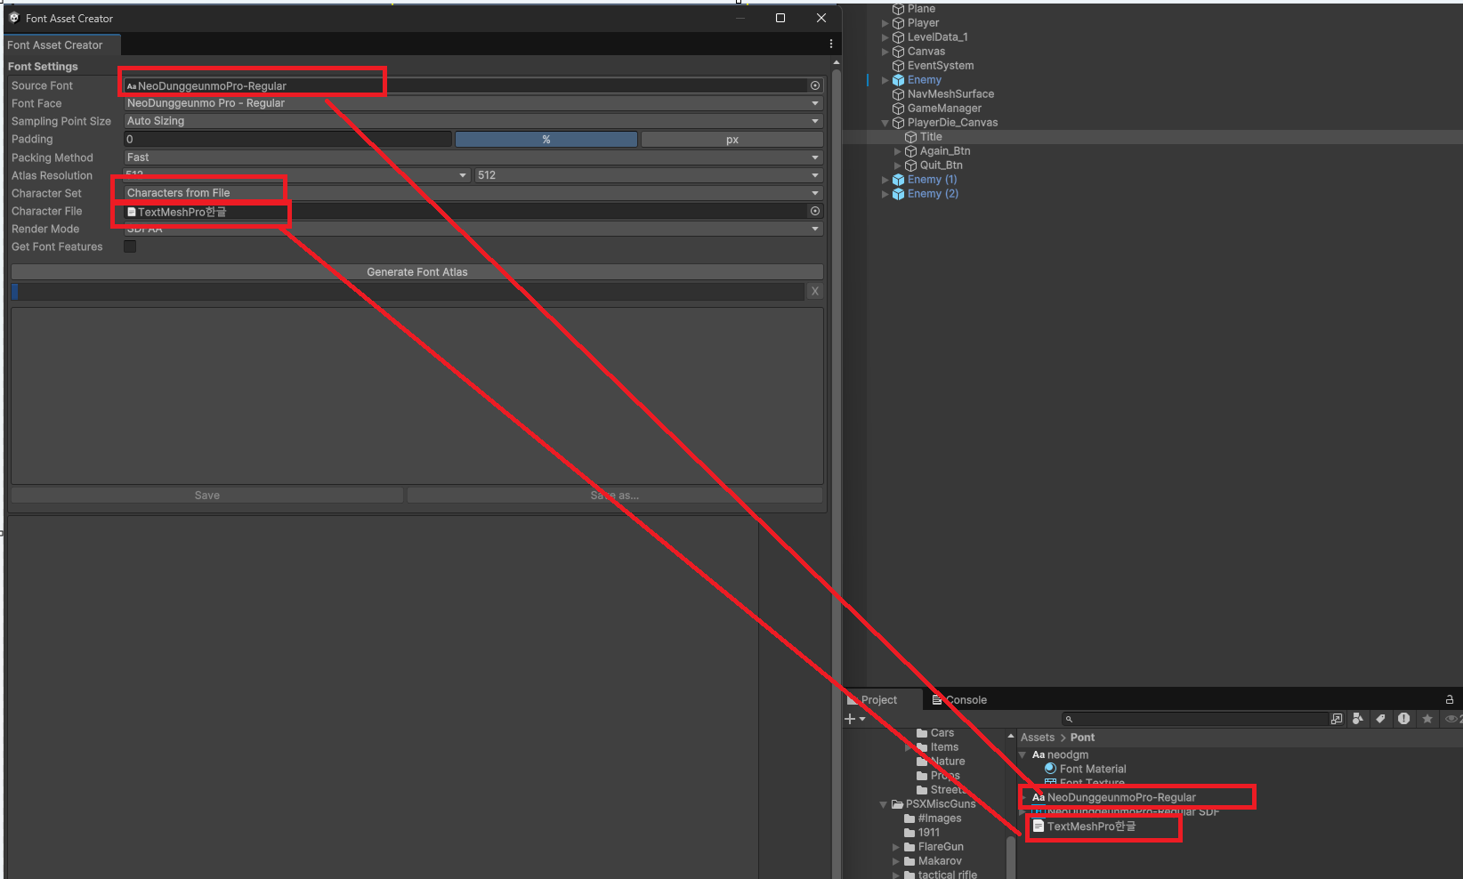Select the 1911 folder
The height and width of the screenshot is (879, 1463).
click(928, 833)
